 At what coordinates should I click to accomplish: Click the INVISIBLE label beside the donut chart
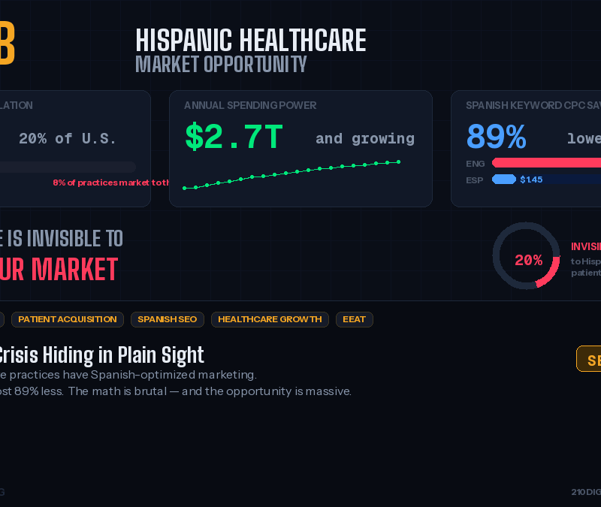584,246
